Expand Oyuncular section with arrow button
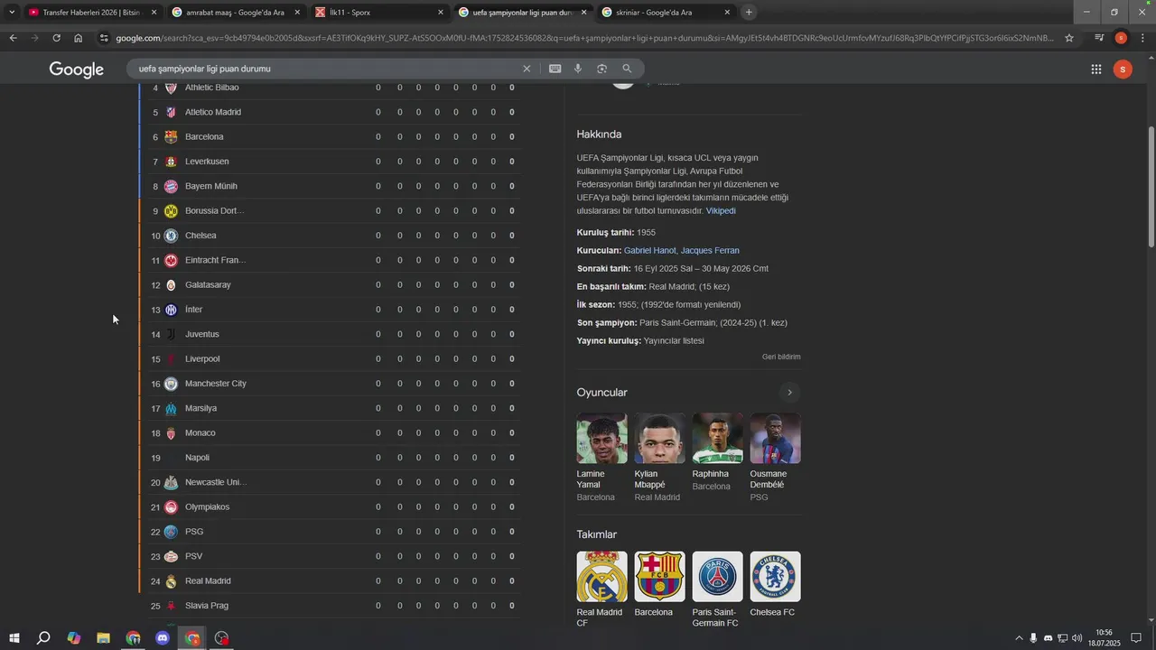The height and width of the screenshot is (650, 1156). coord(789,393)
